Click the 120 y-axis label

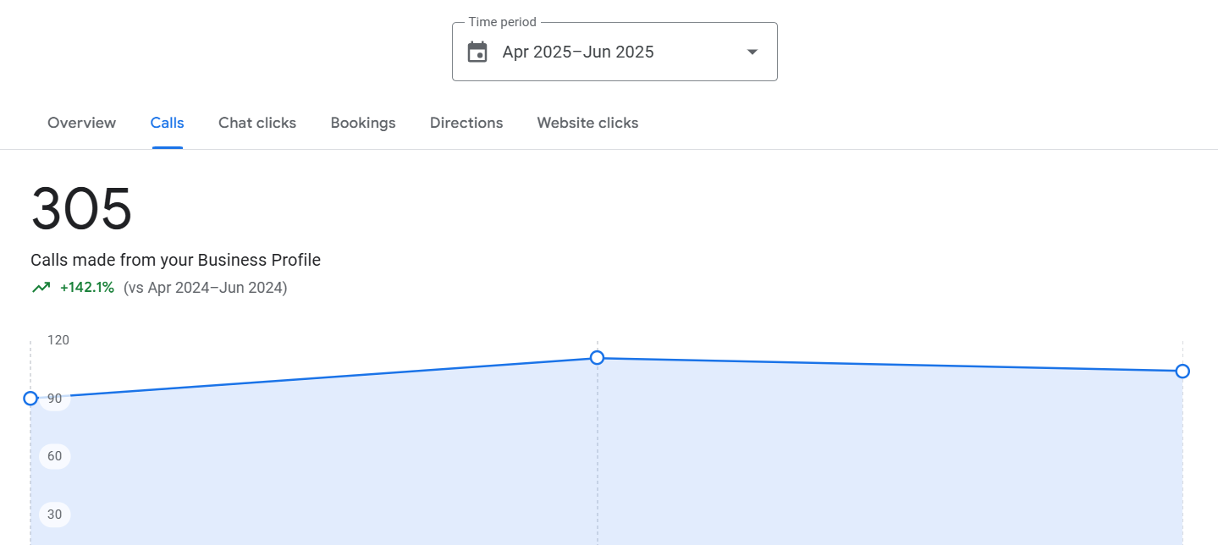point(58,340)
